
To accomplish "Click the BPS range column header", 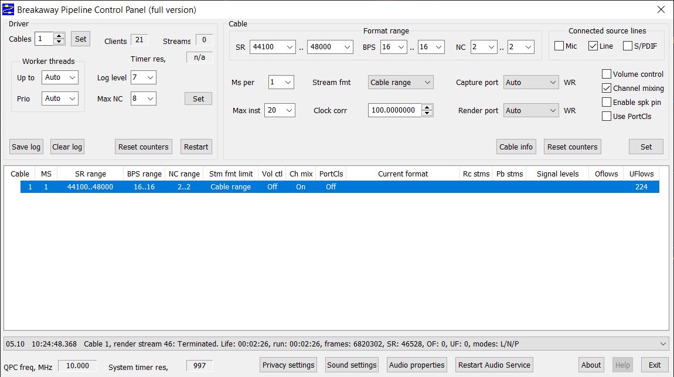I will 144,174.
